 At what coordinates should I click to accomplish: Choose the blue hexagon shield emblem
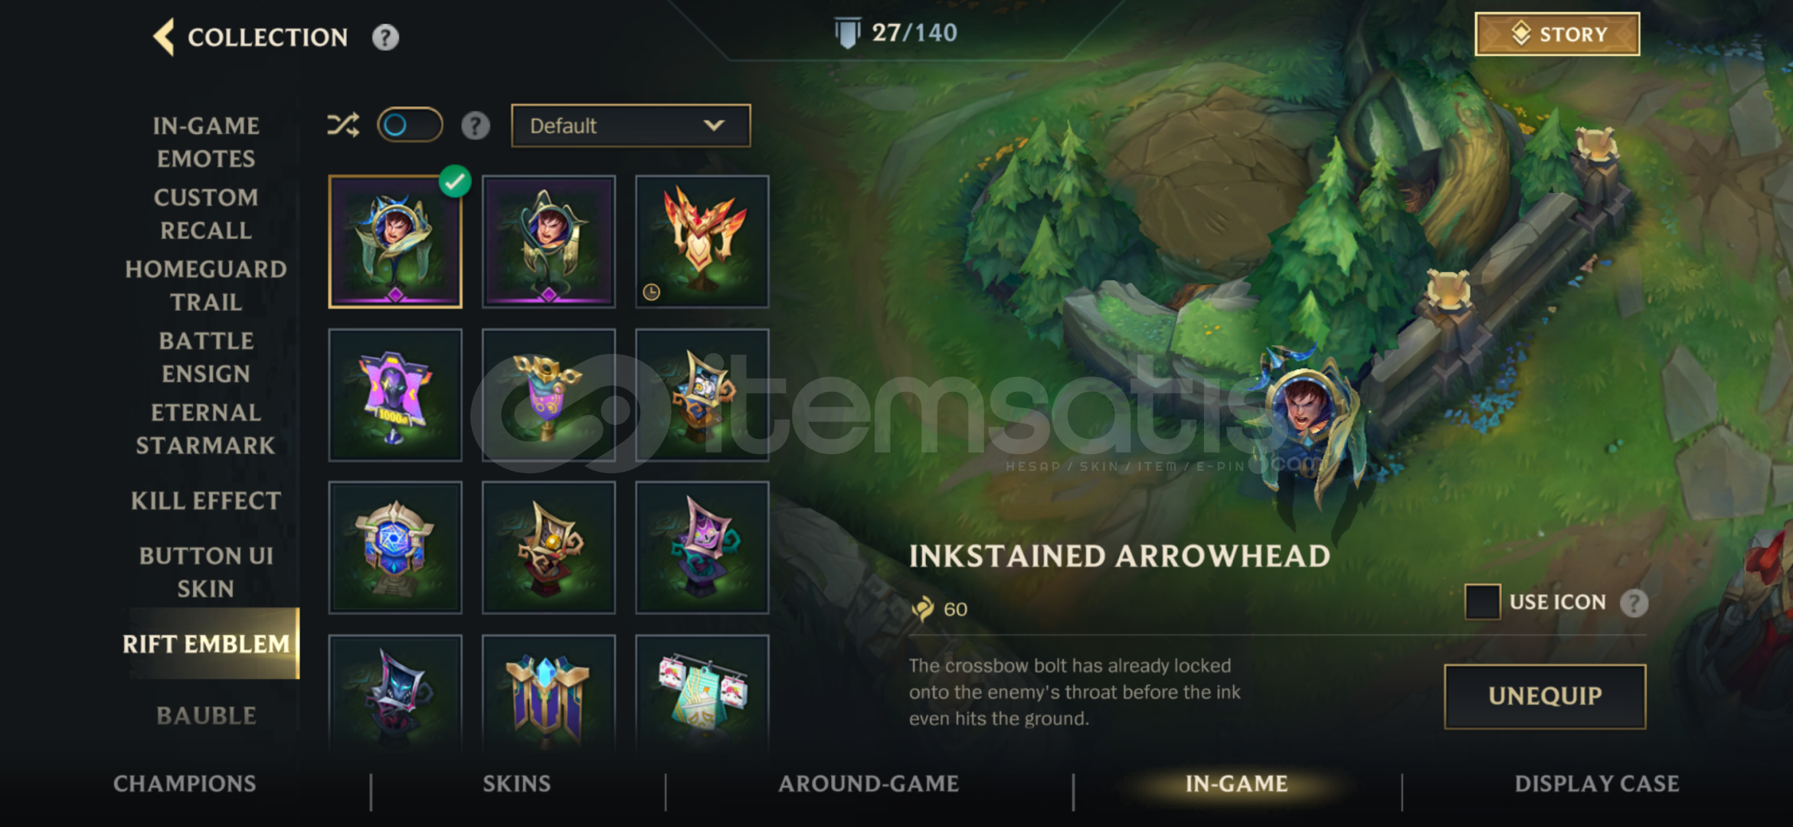(395, 548)
